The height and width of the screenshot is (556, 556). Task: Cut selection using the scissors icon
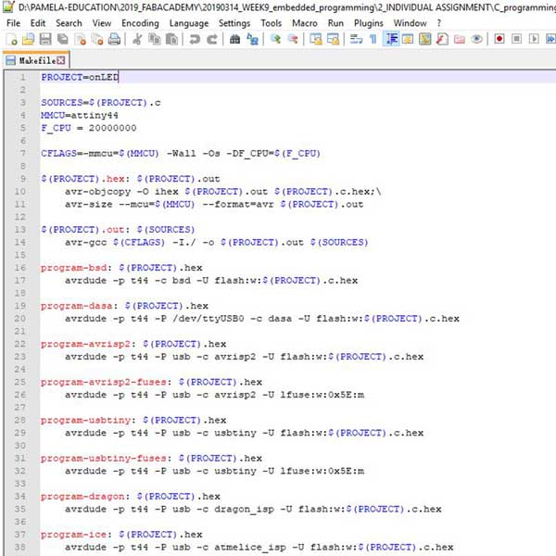pyautogui.click(x=137, y=39)
